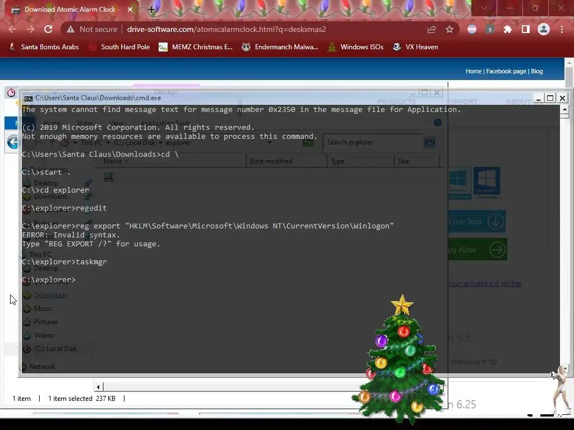The image size is (574, 430).
Task: Open the Windows ISOs bookmark
Action: pyautogui.click(x=355, y=47)
